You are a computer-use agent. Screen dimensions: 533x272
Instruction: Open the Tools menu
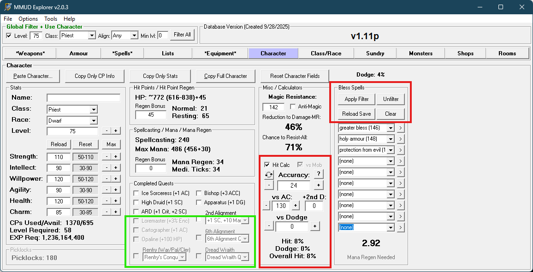(x=51, y=19)
